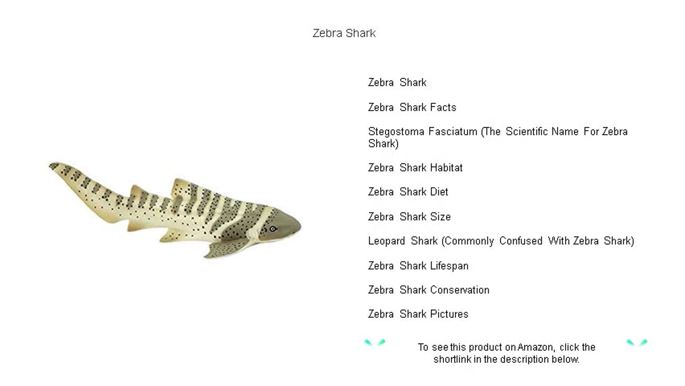
Task: Click the left teal down-arrow icon
Action: tap(375, 342)
